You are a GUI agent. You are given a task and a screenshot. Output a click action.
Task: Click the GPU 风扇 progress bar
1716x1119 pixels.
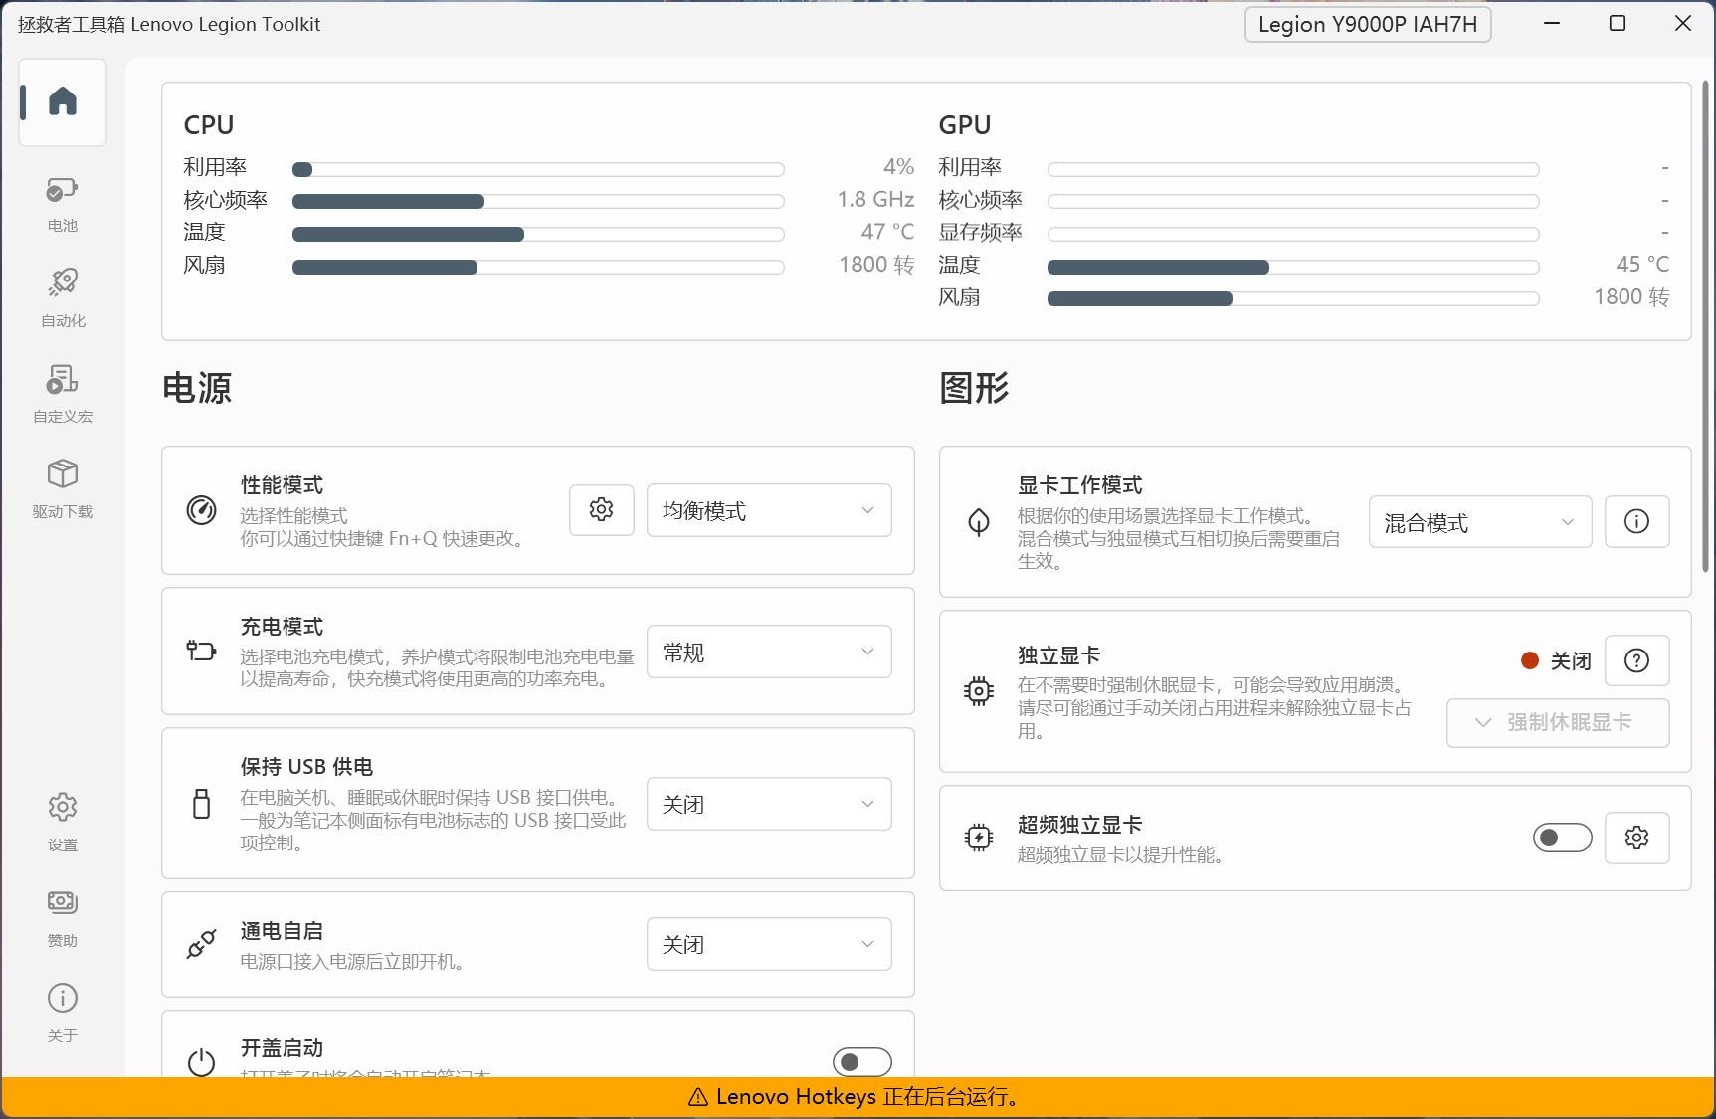point(1293,298)
